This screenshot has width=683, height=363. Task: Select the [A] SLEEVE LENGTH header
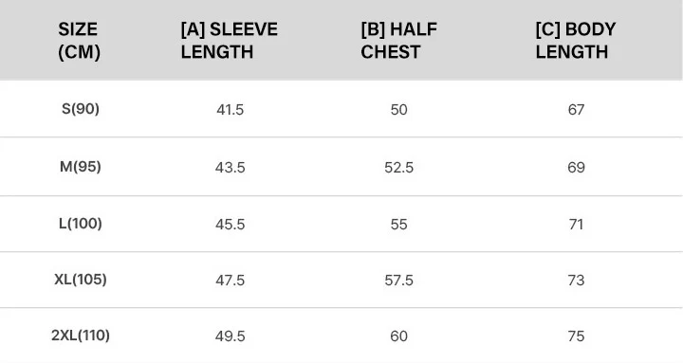tap(230, 41)
